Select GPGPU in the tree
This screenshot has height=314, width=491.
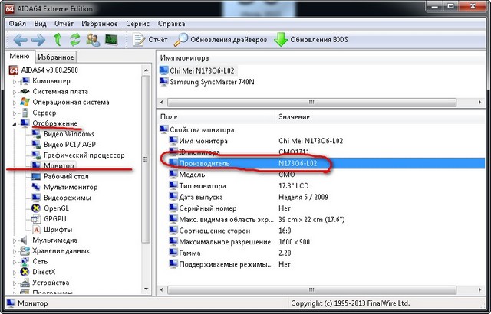(x=56, y=218)
